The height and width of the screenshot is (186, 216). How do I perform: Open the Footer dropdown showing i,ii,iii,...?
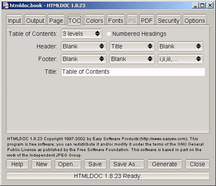(x=180, y=59)
